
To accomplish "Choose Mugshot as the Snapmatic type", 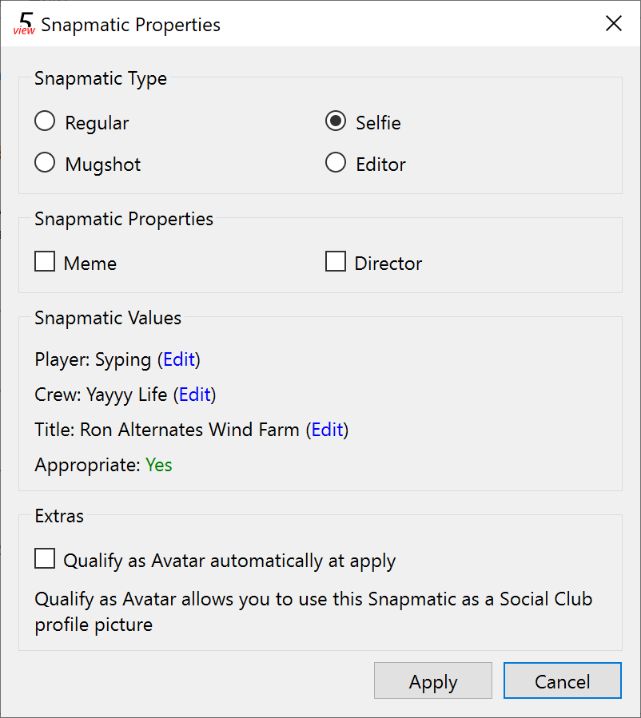I will pos(45,163).
